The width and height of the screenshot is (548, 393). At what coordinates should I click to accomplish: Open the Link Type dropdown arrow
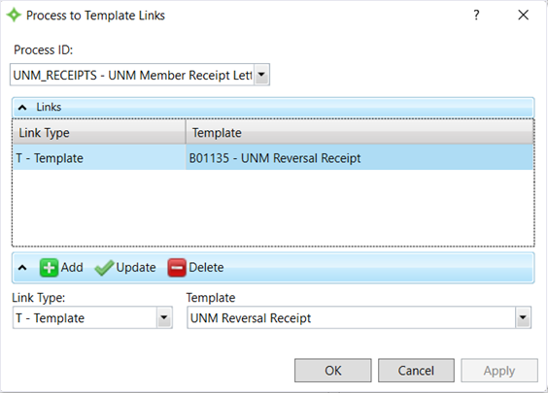coord(164,317)
